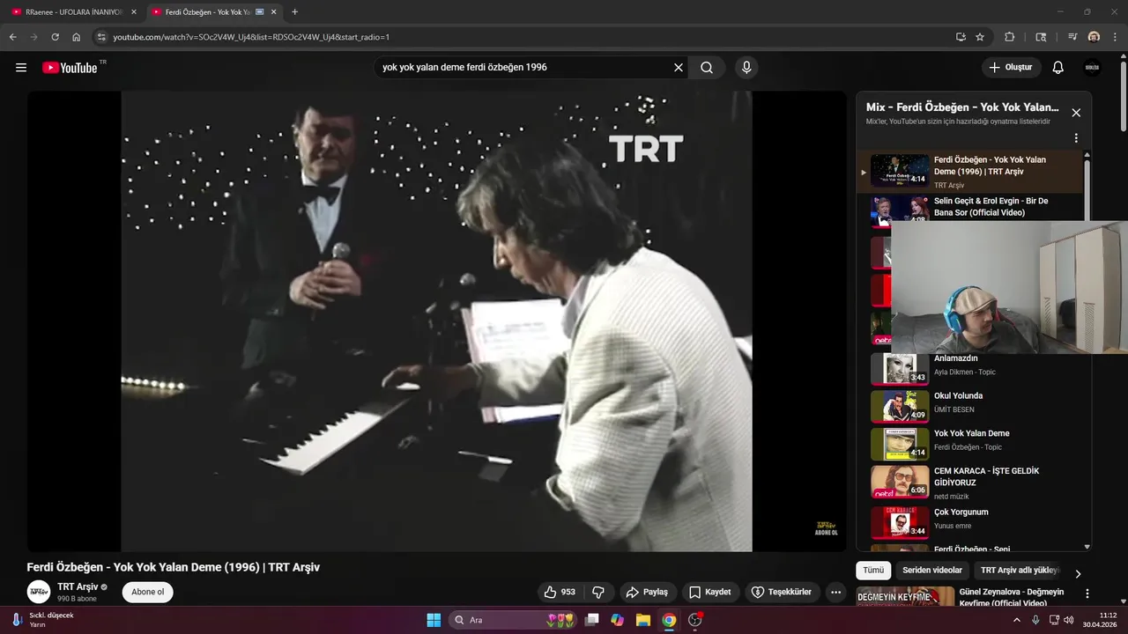Open Task View on taskbar
Screen dimensions: 1128x634
click(592, 620)
